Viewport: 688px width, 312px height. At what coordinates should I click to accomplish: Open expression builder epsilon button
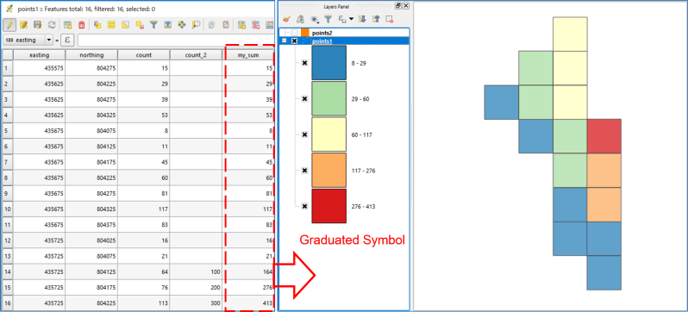[x=67, y=40]
